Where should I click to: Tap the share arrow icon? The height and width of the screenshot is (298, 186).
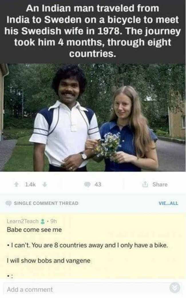145,184
